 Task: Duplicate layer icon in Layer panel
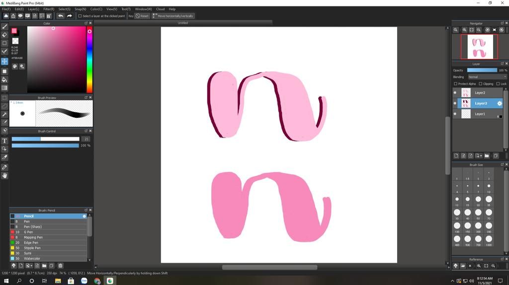tap(496, 156)
